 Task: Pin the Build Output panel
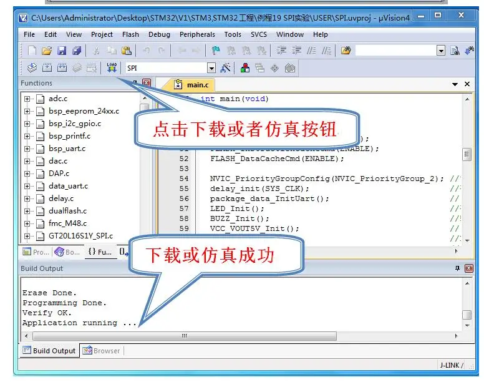[x=457, y=268]
